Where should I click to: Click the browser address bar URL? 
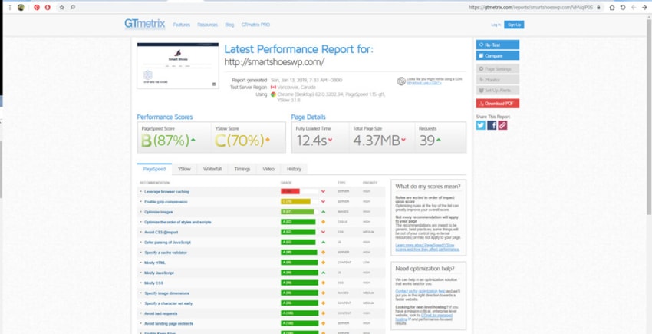coord(531,7)
